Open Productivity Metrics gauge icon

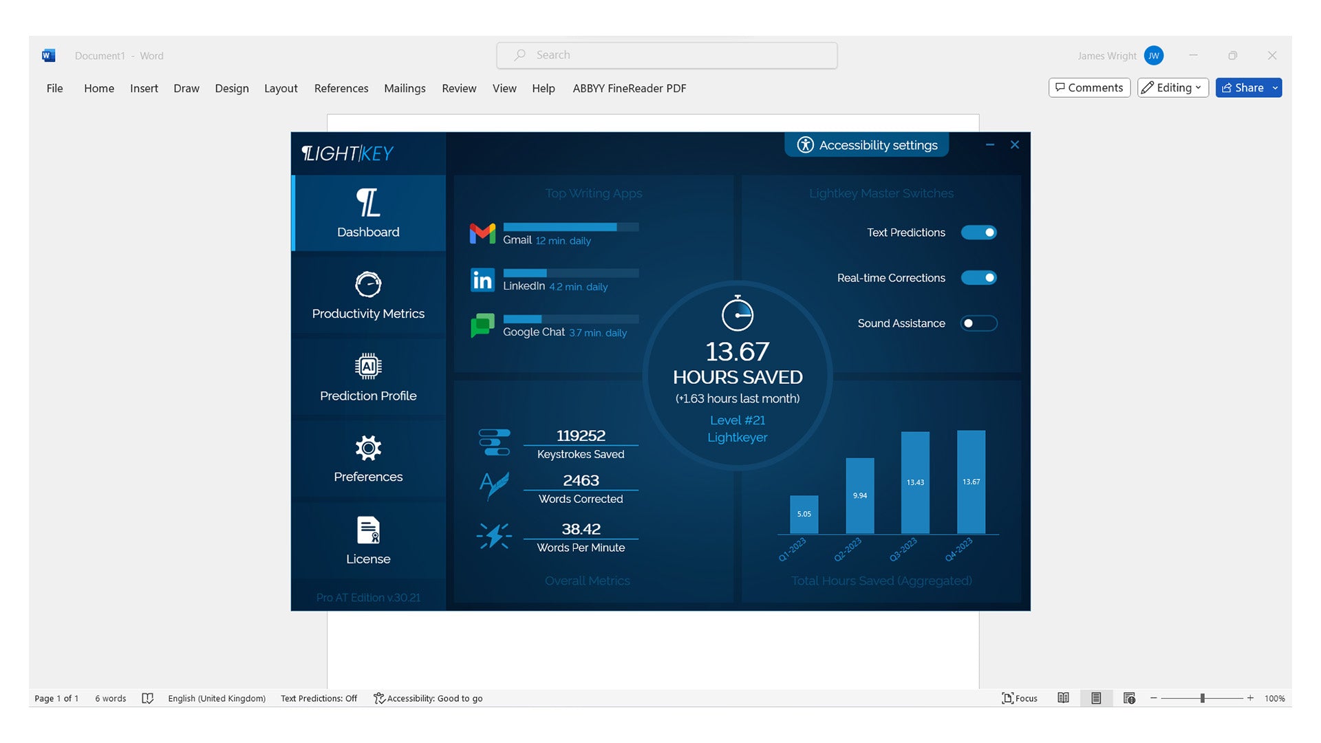pos(368,284)
